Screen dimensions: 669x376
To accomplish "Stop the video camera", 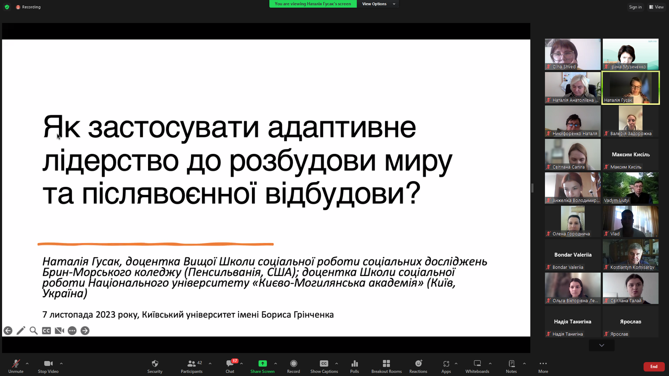I will coord(48,366).
